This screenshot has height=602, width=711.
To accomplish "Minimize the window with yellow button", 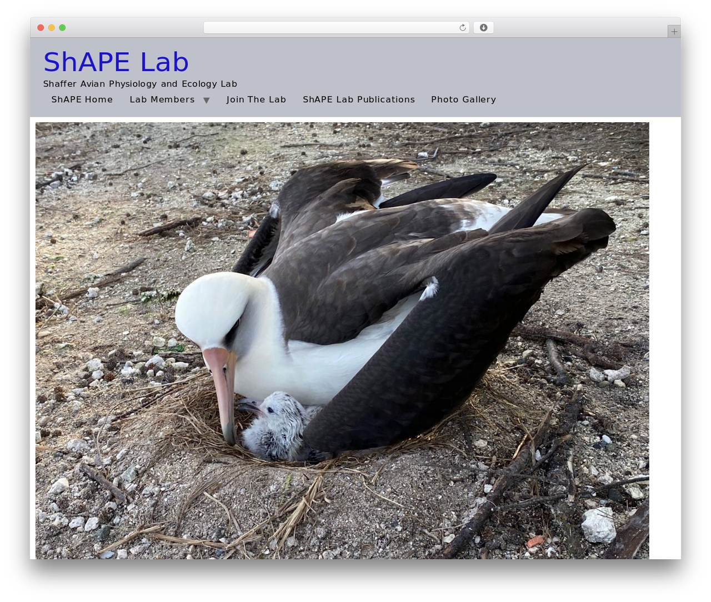I will tap(52, 28).
